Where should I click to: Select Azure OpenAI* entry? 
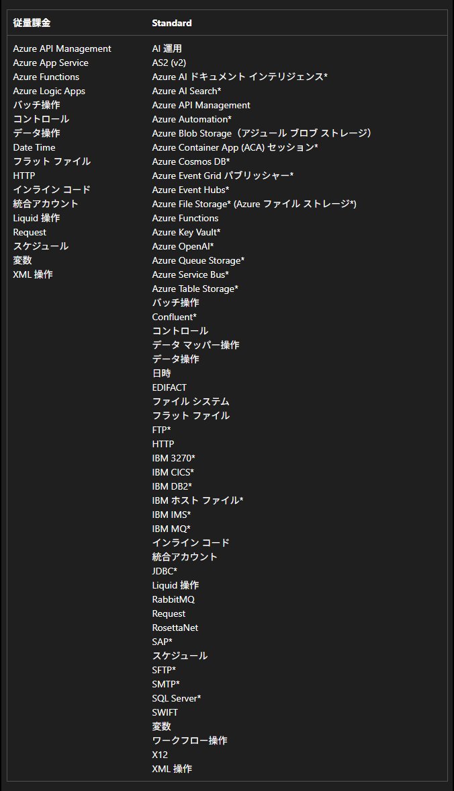coord(183,246)
